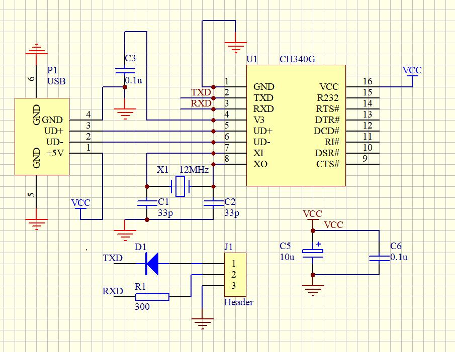This screenshot has width=455, height=352.
Task: Click the XI pin name on U1
Action: pyautogui.click(x=258, y=153)
